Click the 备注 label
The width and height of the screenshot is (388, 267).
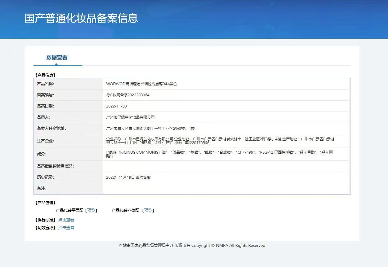coord(42,189)
